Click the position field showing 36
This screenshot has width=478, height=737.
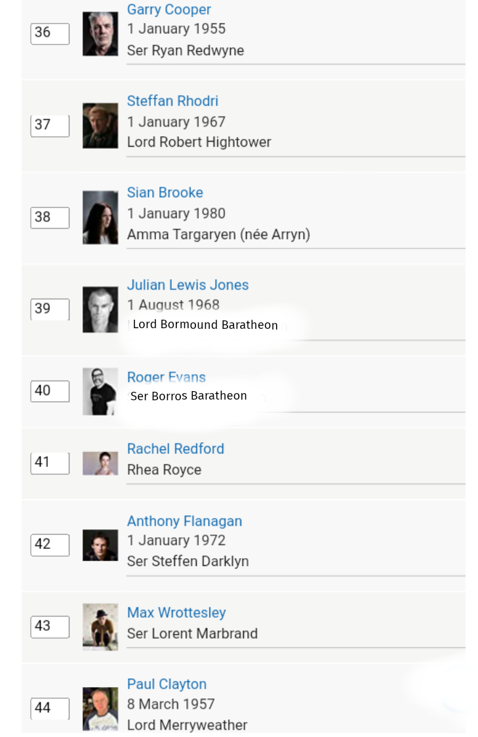[50, 33]
